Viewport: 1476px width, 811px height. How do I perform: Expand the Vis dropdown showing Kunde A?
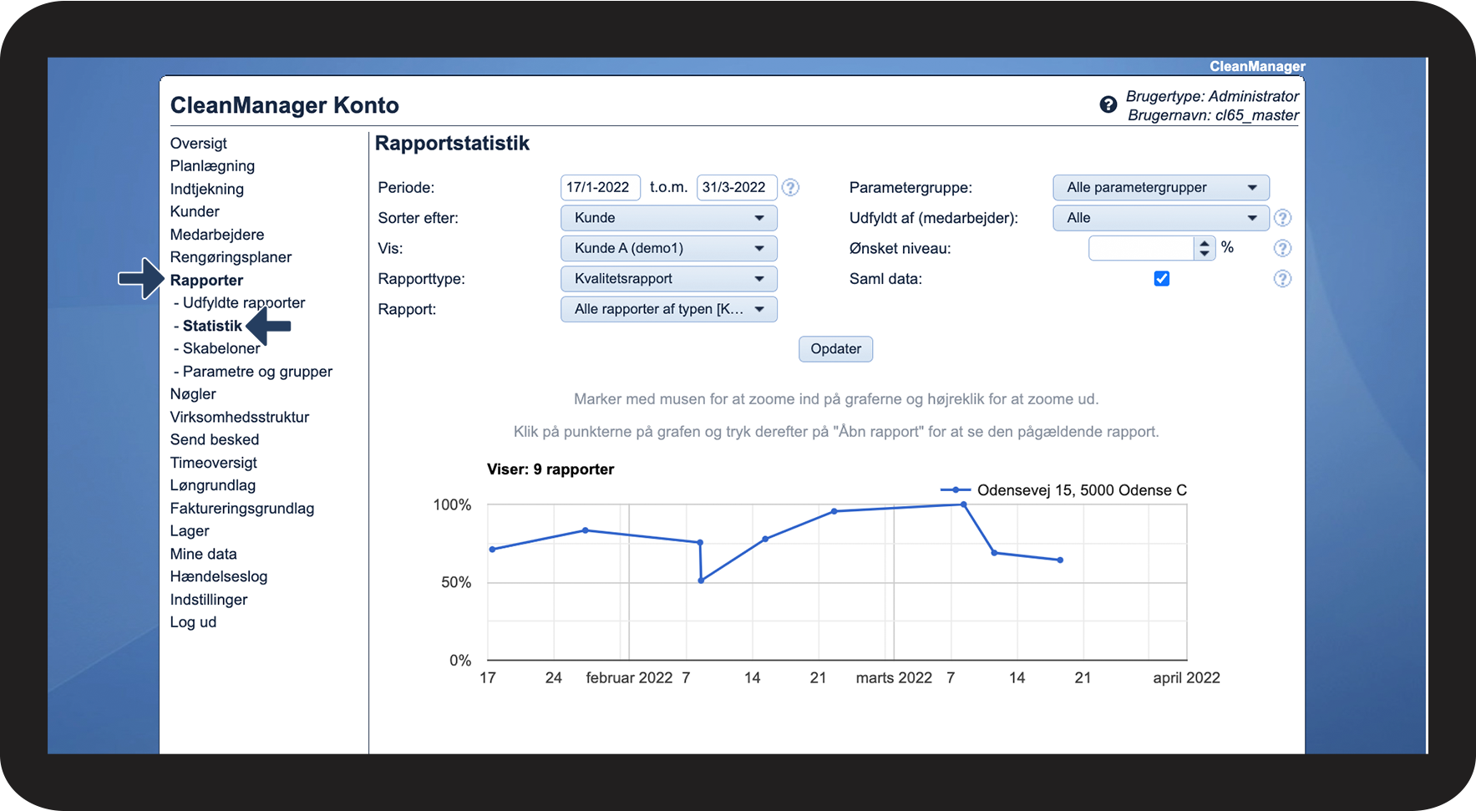[x=668, y=248]
